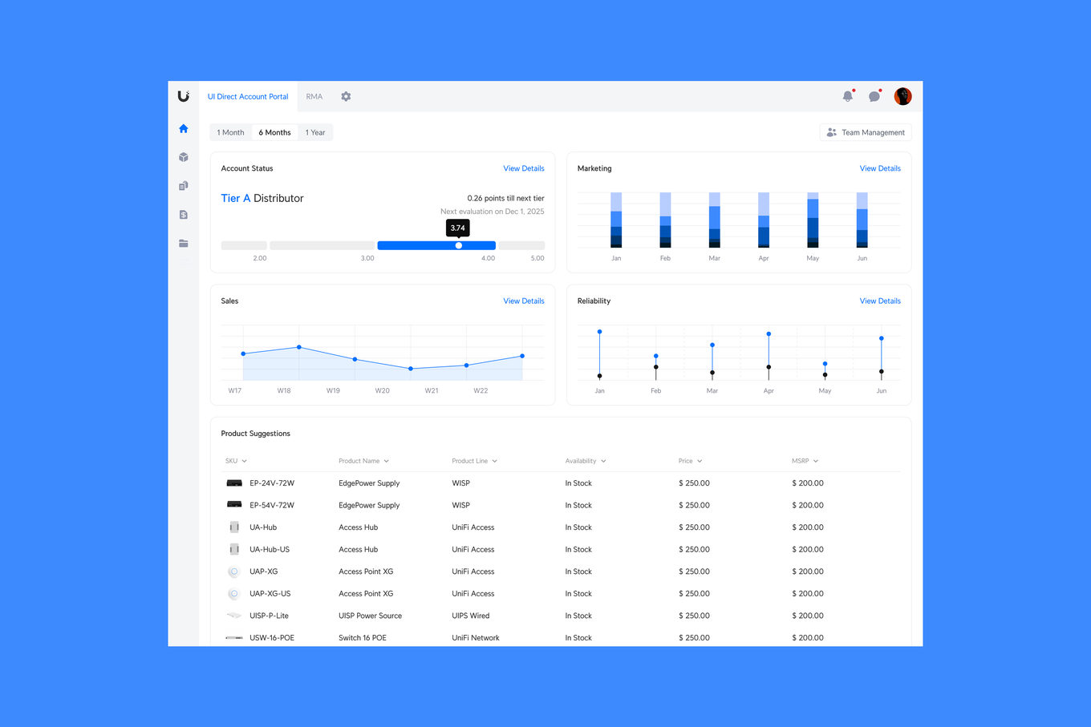
Task: Open the Availability column dropdown
Action: 586,461
